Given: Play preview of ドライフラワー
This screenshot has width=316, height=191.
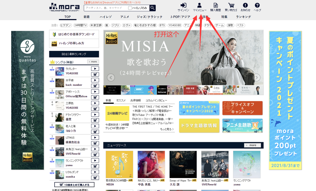Looking at the screenshot, I should pyautogui.click(x=95, y=115).
